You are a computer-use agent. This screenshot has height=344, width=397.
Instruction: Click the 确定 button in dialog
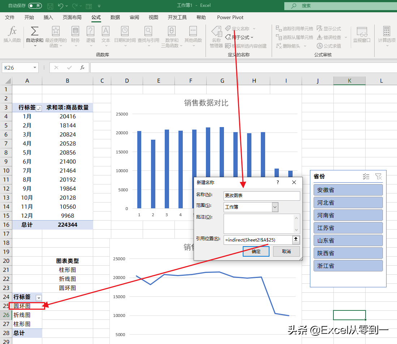256,251
